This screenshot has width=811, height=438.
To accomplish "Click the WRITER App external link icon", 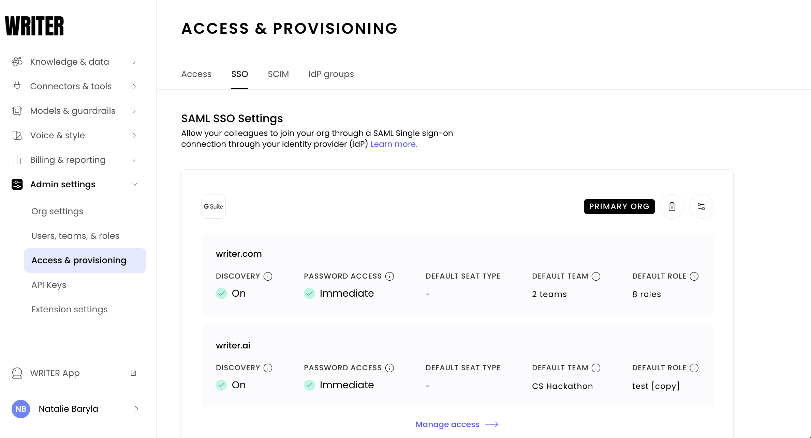I will (133, 373).
